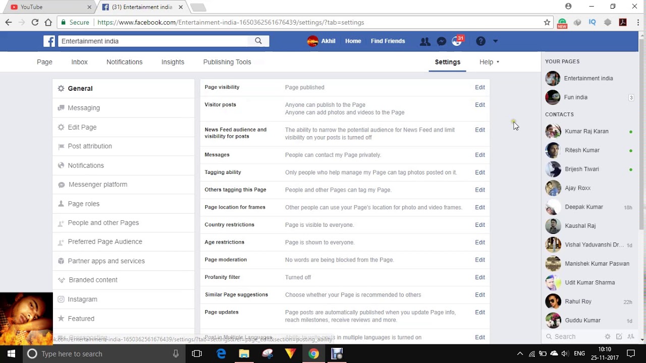The width and height of the screenshot is (646, 363).
Task: Go to Home in Facebook header
Action: pos(353,41)
